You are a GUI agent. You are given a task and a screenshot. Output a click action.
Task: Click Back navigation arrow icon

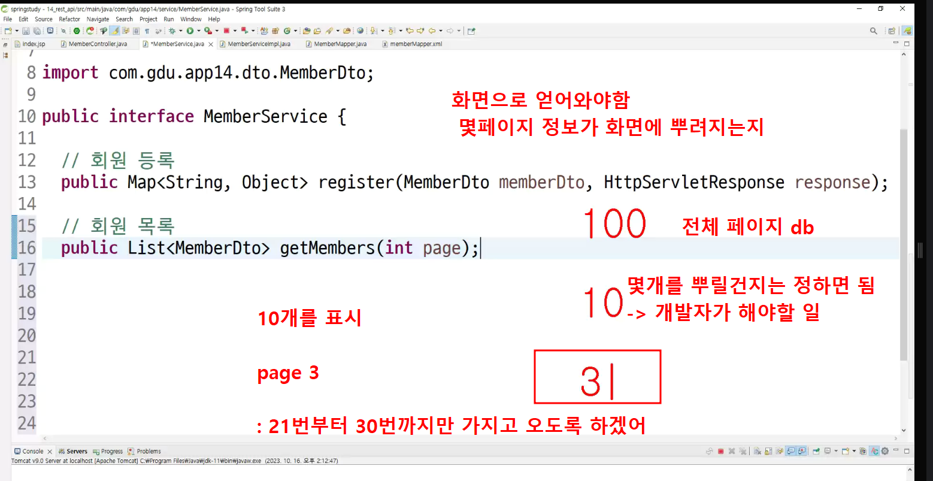click(432, 31)
